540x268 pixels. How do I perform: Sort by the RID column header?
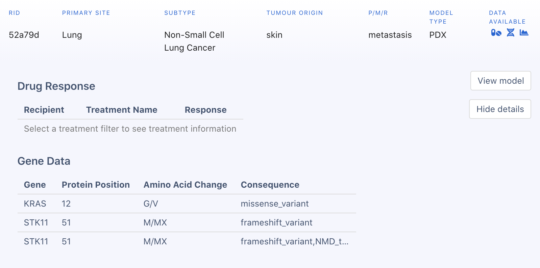[15, 13]
